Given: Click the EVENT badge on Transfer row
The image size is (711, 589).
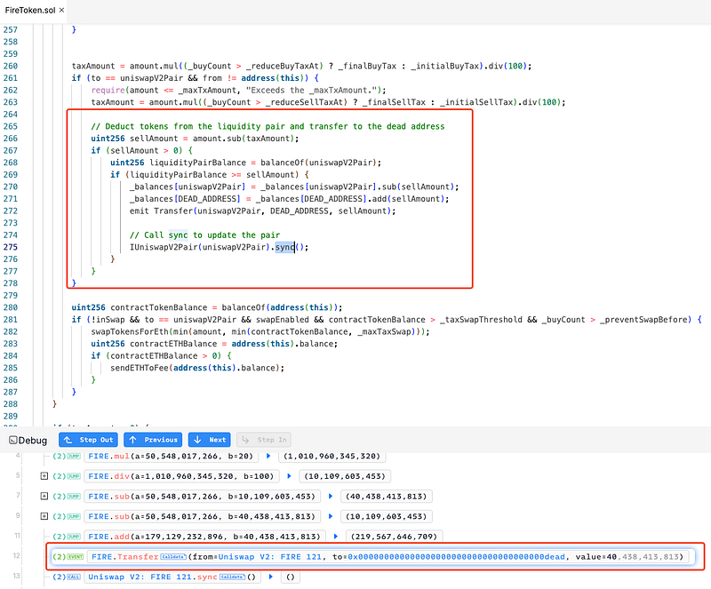Looking at the screenshot, I should point(73,557).
